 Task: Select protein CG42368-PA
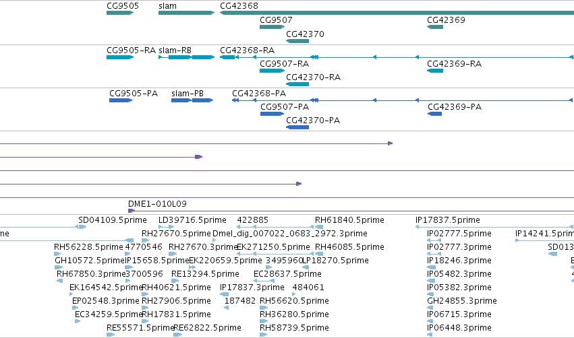coord(259,94)
